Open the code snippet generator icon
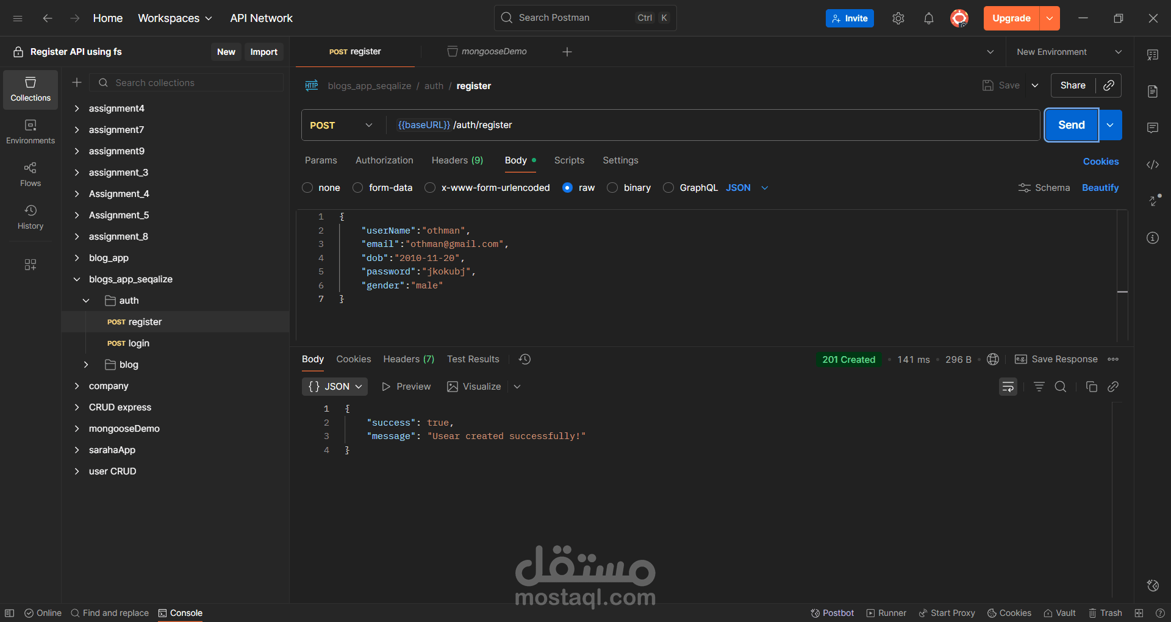1171x622 pixels. coord(1153,165)
